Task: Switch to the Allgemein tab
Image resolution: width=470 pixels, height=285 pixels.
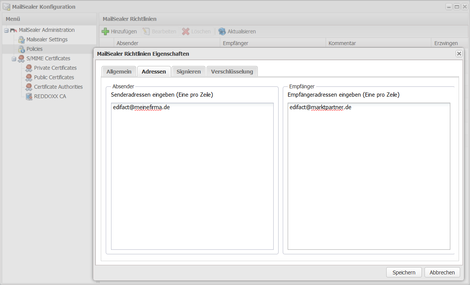Action: pos(119,71)
